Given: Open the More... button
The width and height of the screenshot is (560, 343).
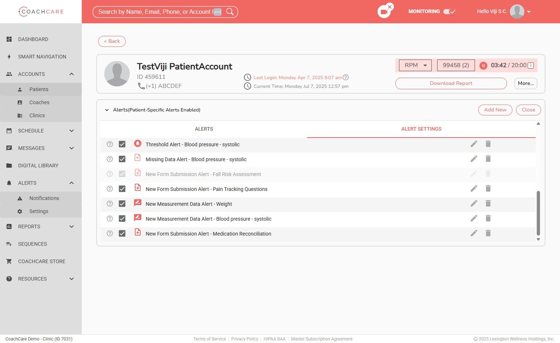Looking at the screenshot, I should (525, 83).
